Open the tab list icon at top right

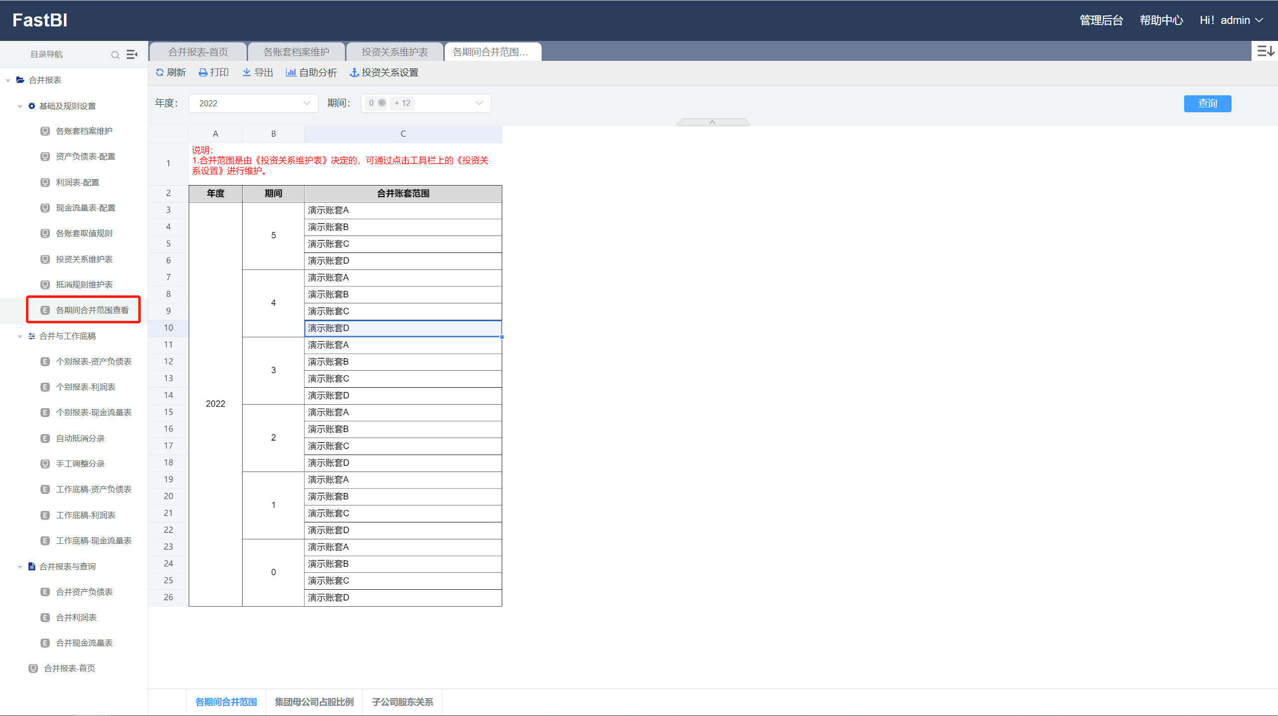[1266, 51]
